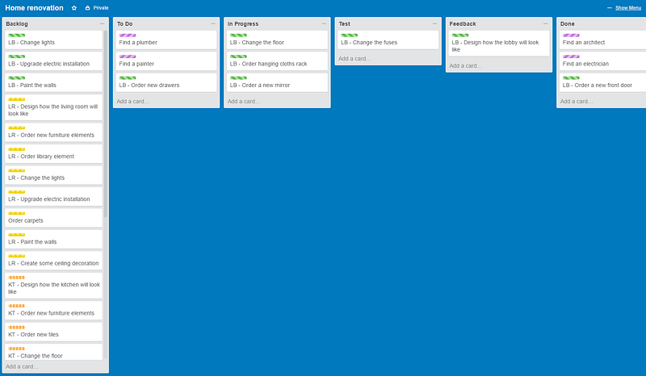Image resolution: width=646 pixels, height=376 pixels.
Task: Add a card to the Feedback list
Action: point(465,65)
